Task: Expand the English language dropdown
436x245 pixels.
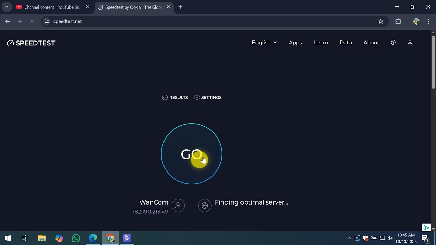Action: [x=264, y=43]
